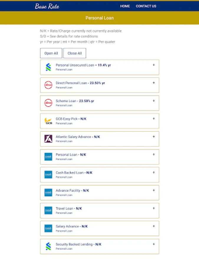Image resolution: width=199 pixels, height=265 pixels.
Task: Click the Close All button
Action: click(x=75, y=53)
